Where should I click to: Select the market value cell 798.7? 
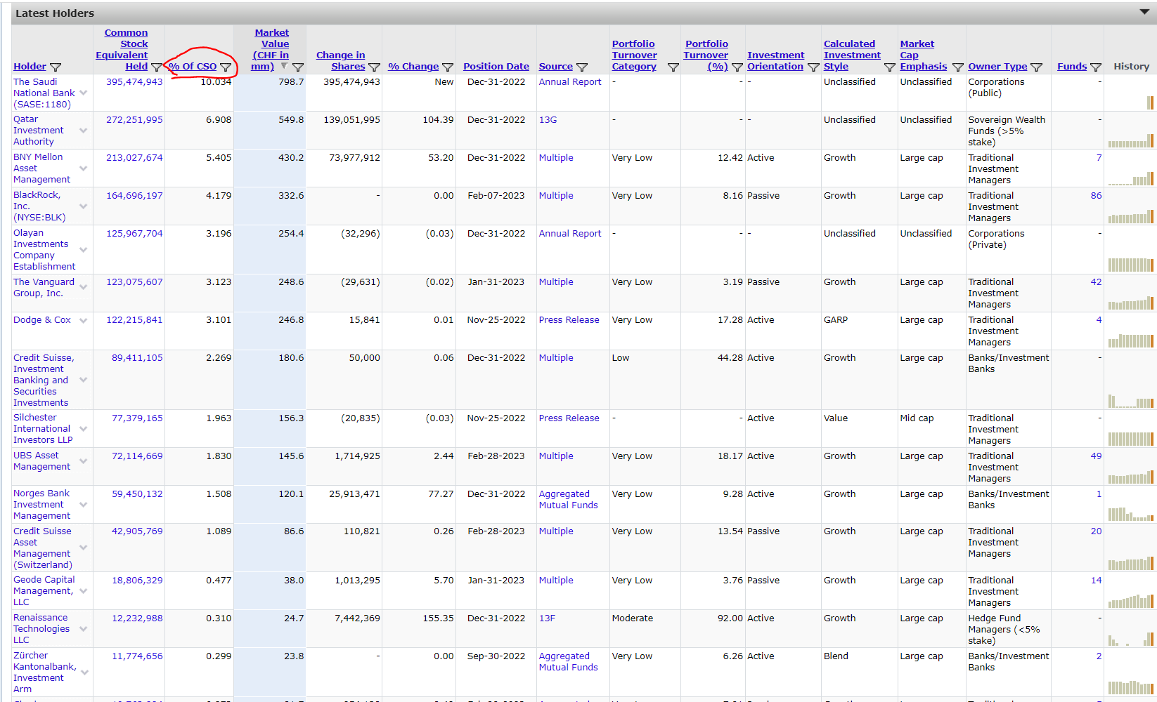click(x=270, y=93)
